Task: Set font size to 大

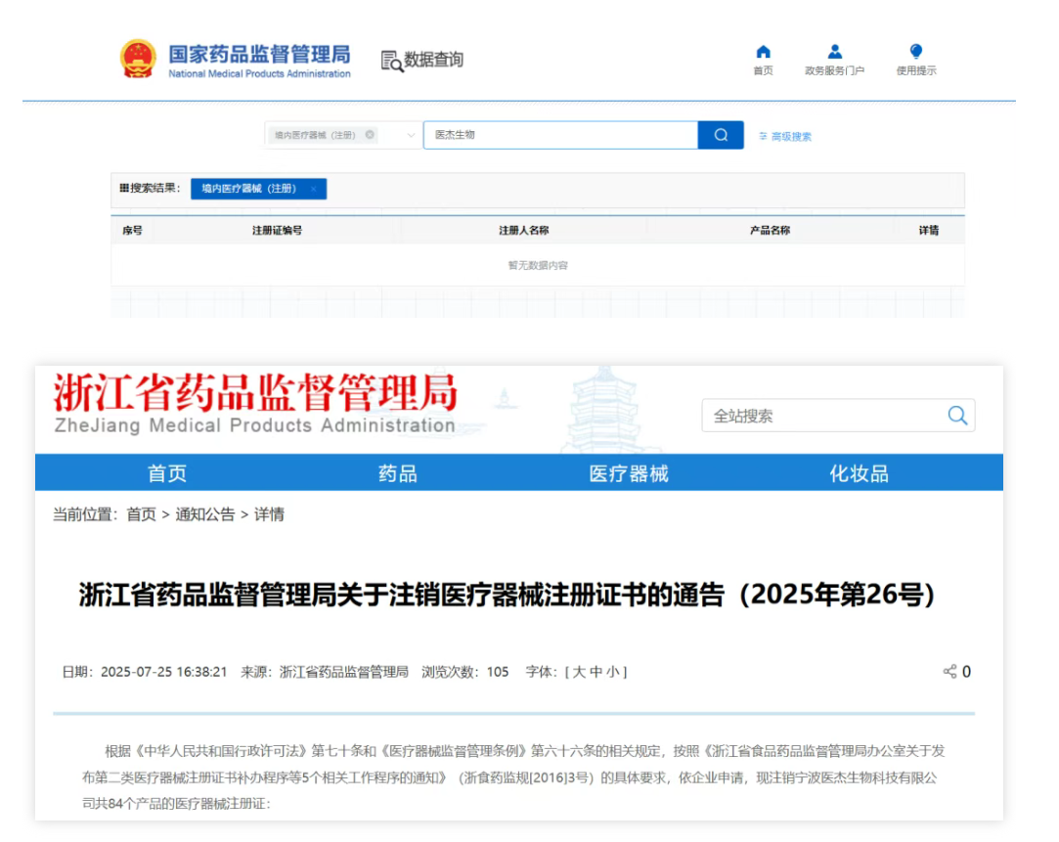Action: 578,672
